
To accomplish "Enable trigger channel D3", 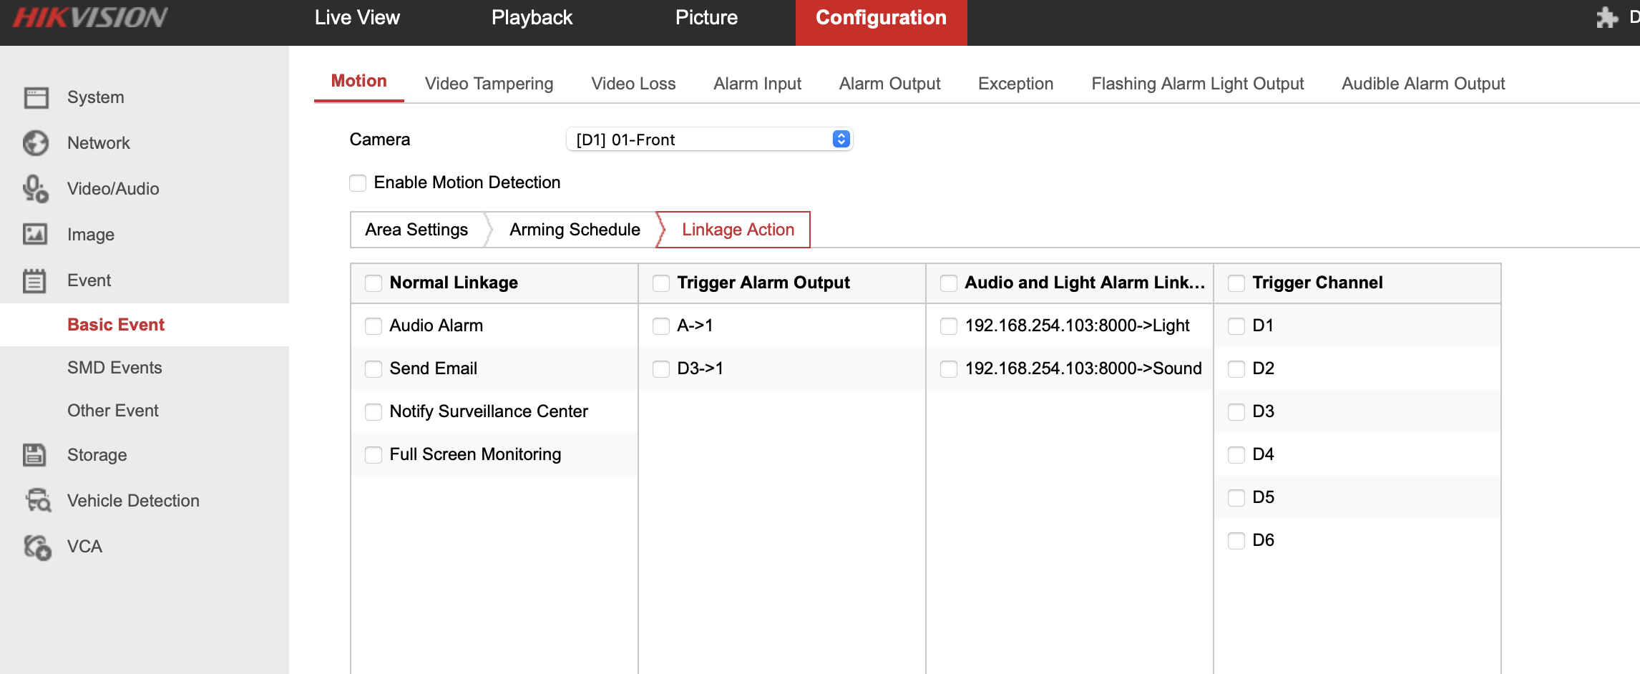I will (1236, 411).
